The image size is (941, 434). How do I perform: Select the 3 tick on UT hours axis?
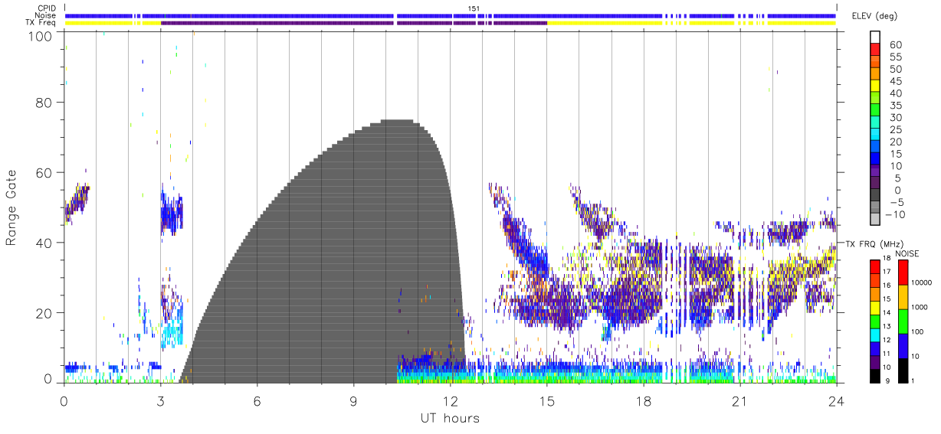tap(160, 400)
